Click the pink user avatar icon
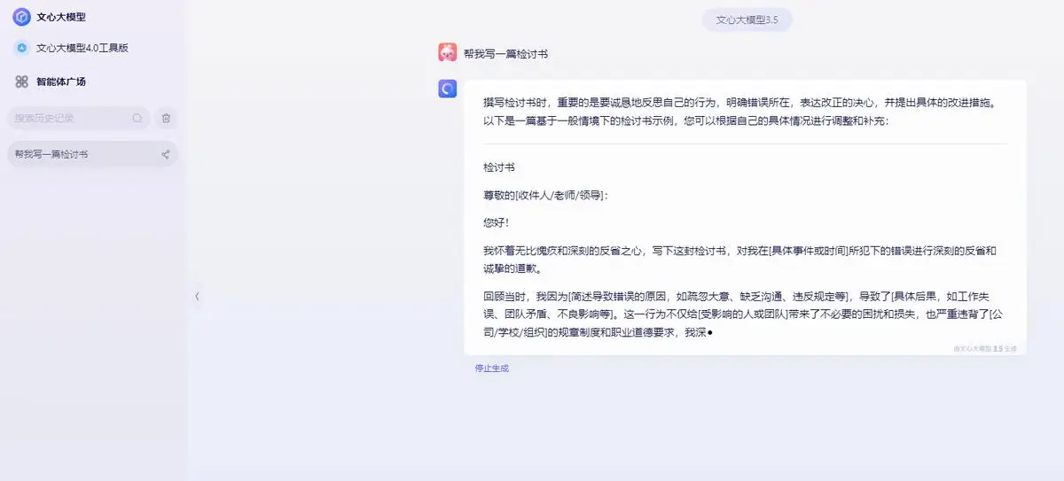Viewport: 1064px width, 481px height. [448, 53]
